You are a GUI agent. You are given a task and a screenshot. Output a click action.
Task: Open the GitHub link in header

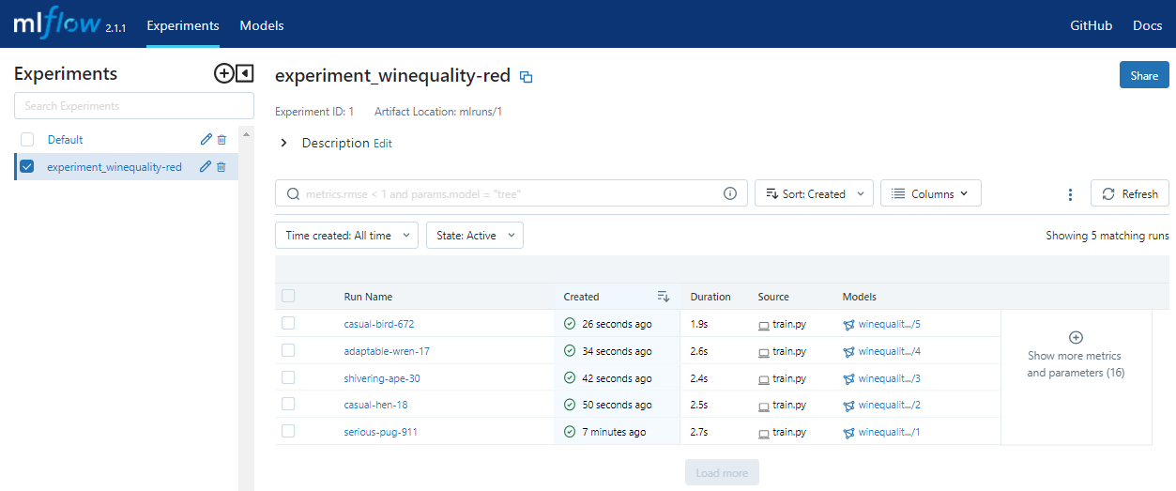coord(1092,25)
